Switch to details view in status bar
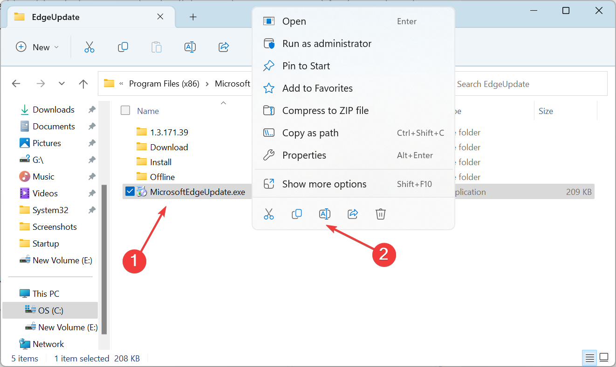Viewport: 616px width, 367px height. (590, 358)
